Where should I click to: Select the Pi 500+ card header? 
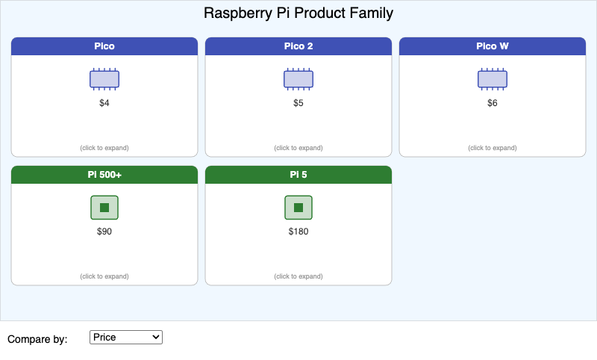point(104,175)
